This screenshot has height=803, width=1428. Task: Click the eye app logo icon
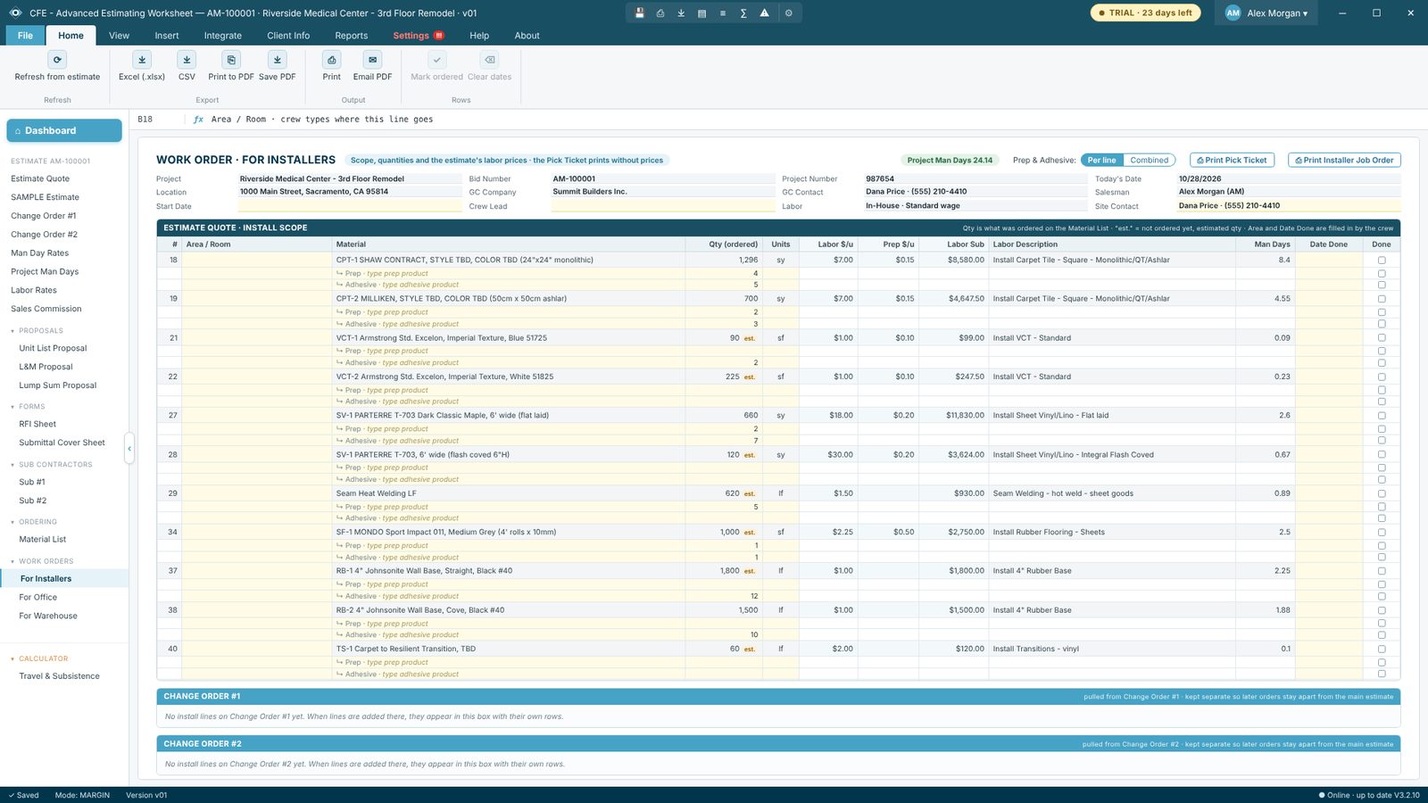click(15, 13)
